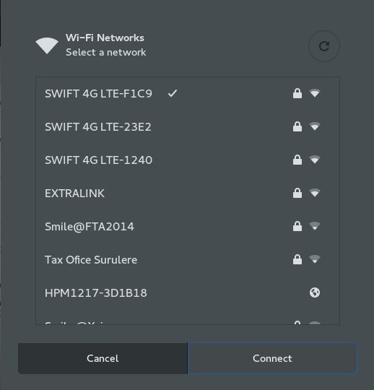
Task: Click the Connect button
Action: click(x=272, y=358)
